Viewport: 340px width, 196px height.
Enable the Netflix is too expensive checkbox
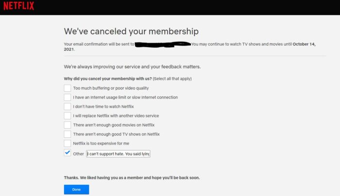(x=67, y=144)
